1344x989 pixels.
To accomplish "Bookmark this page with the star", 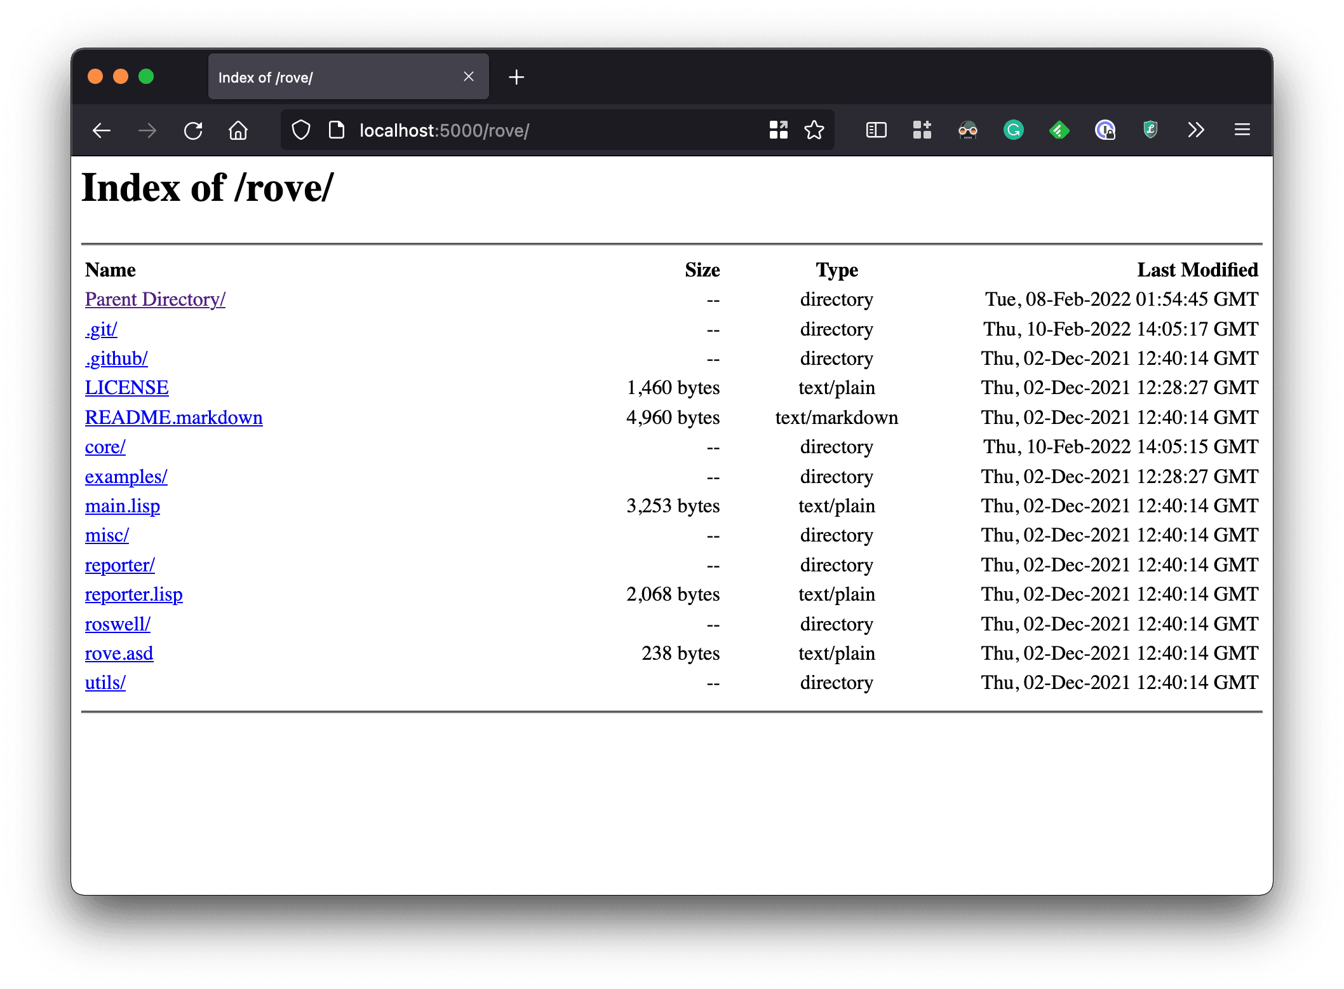I will tap(814, 130).
